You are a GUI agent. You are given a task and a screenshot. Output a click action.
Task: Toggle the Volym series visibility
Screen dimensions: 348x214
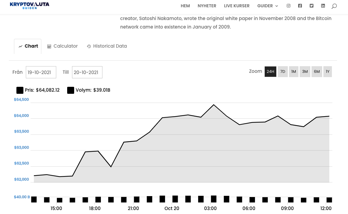pos(71,90)
